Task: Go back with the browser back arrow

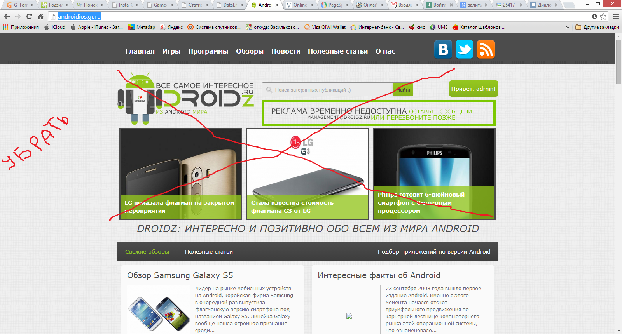Action: pos(7,16)
